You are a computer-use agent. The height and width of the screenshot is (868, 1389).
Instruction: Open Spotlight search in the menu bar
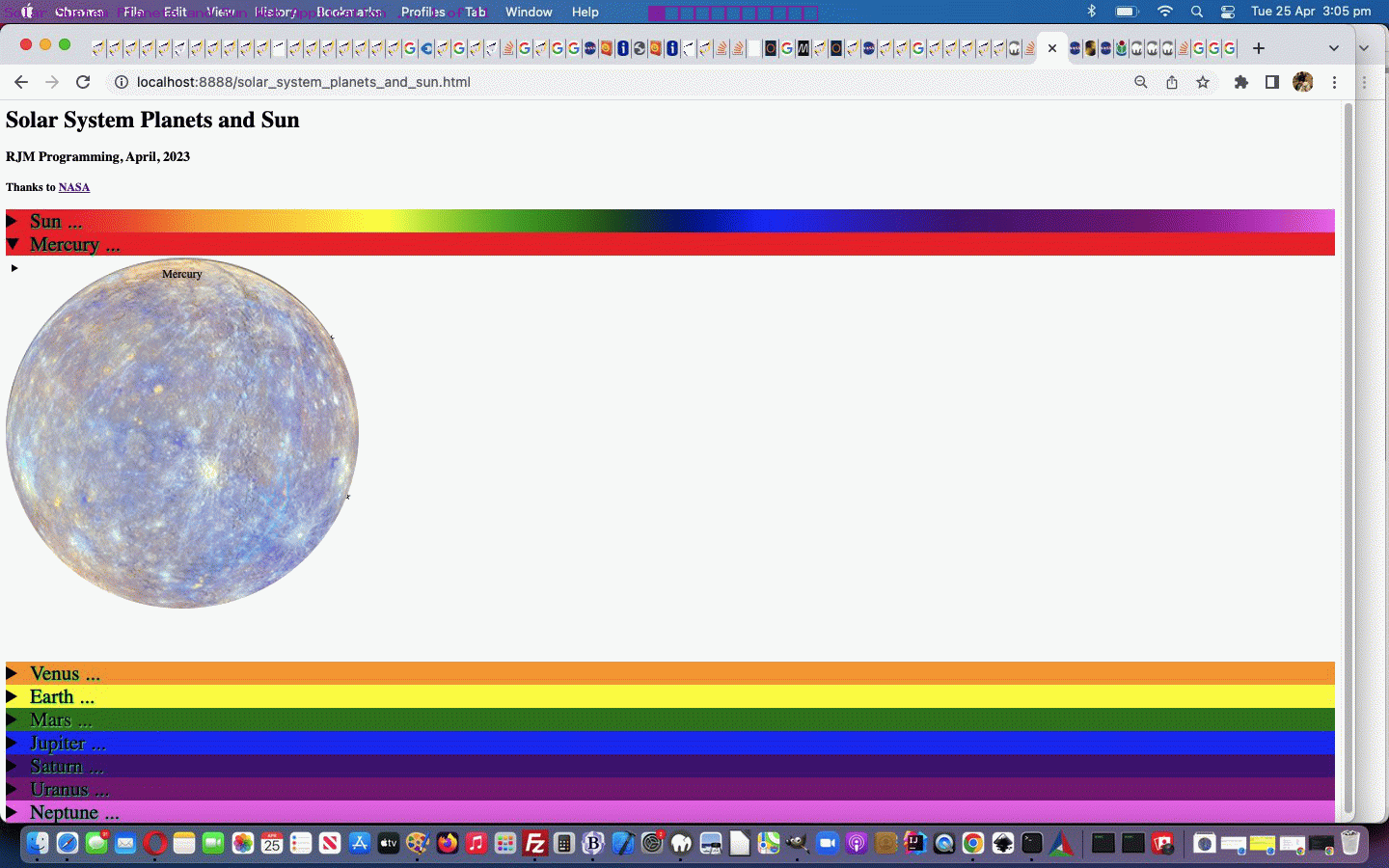[x=1197, y=12]
